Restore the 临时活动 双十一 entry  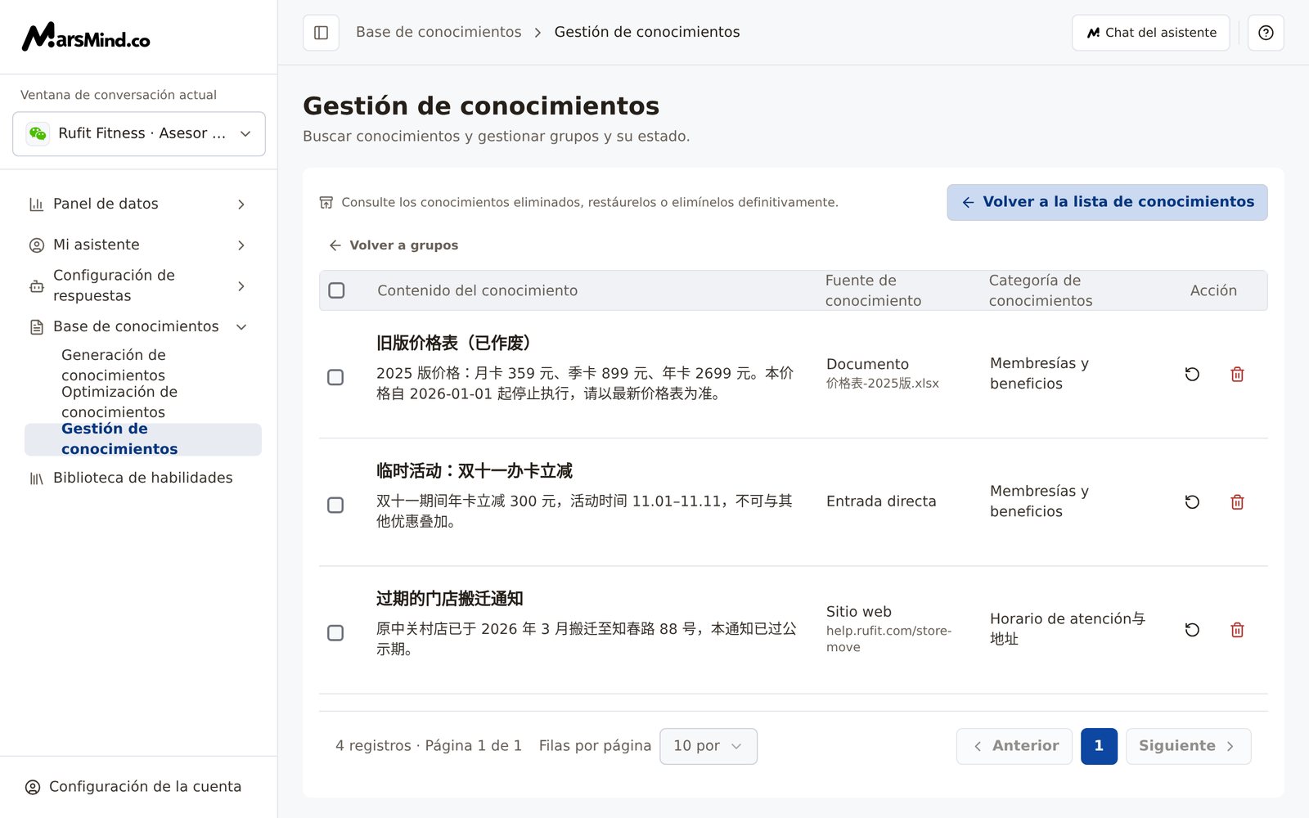(1192, 501)
